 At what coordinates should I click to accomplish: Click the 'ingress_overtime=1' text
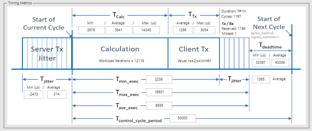[x=265, y=37]
